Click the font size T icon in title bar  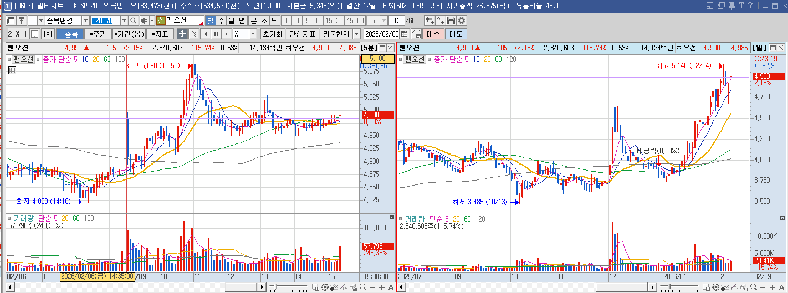pos(741,6)
